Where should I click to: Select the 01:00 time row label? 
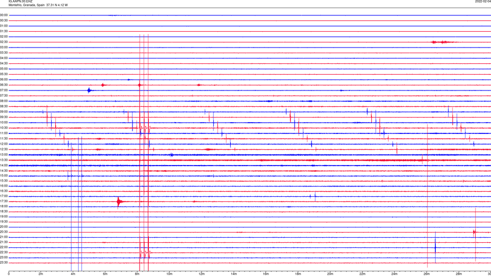4,26
